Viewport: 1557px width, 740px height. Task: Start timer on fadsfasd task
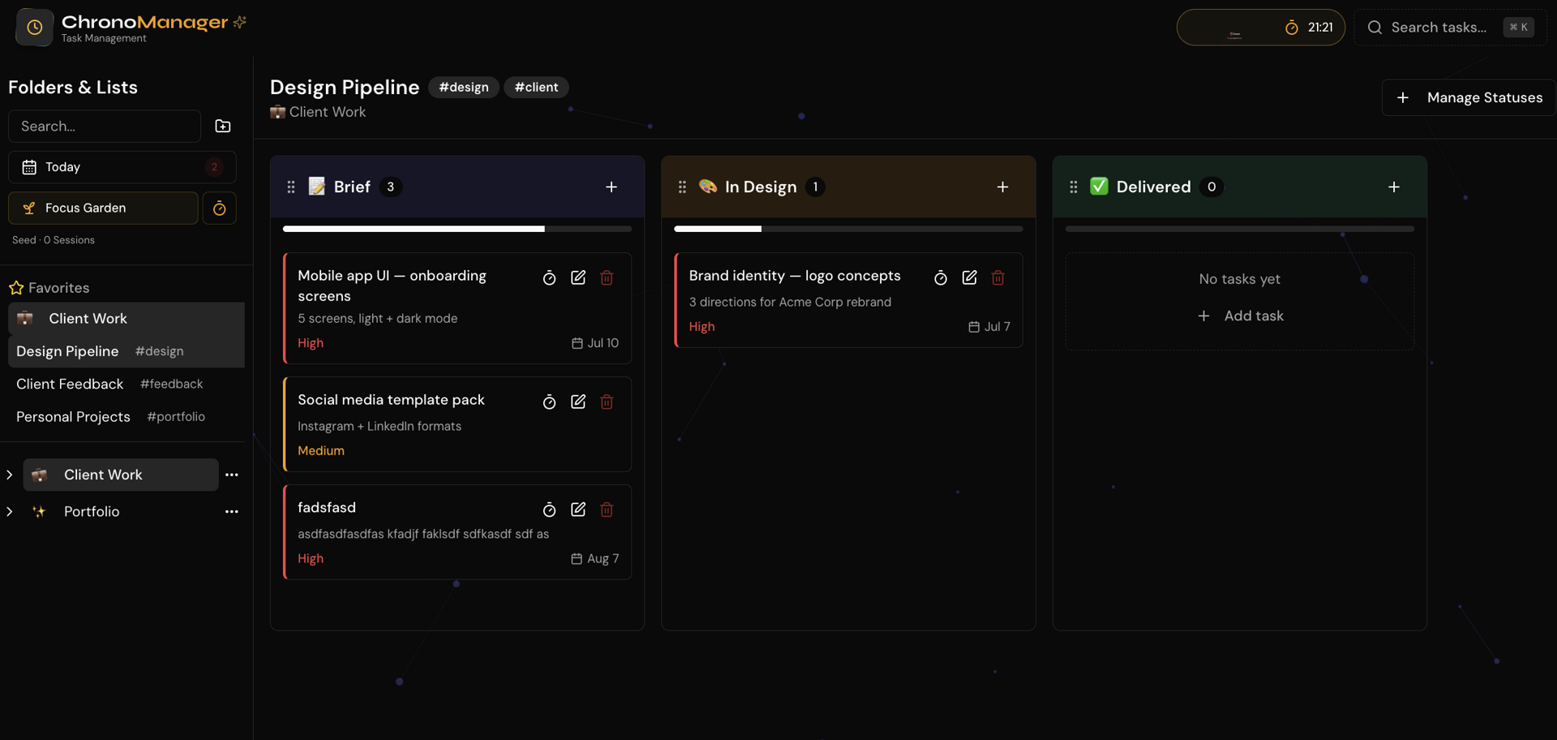(549, 510)
